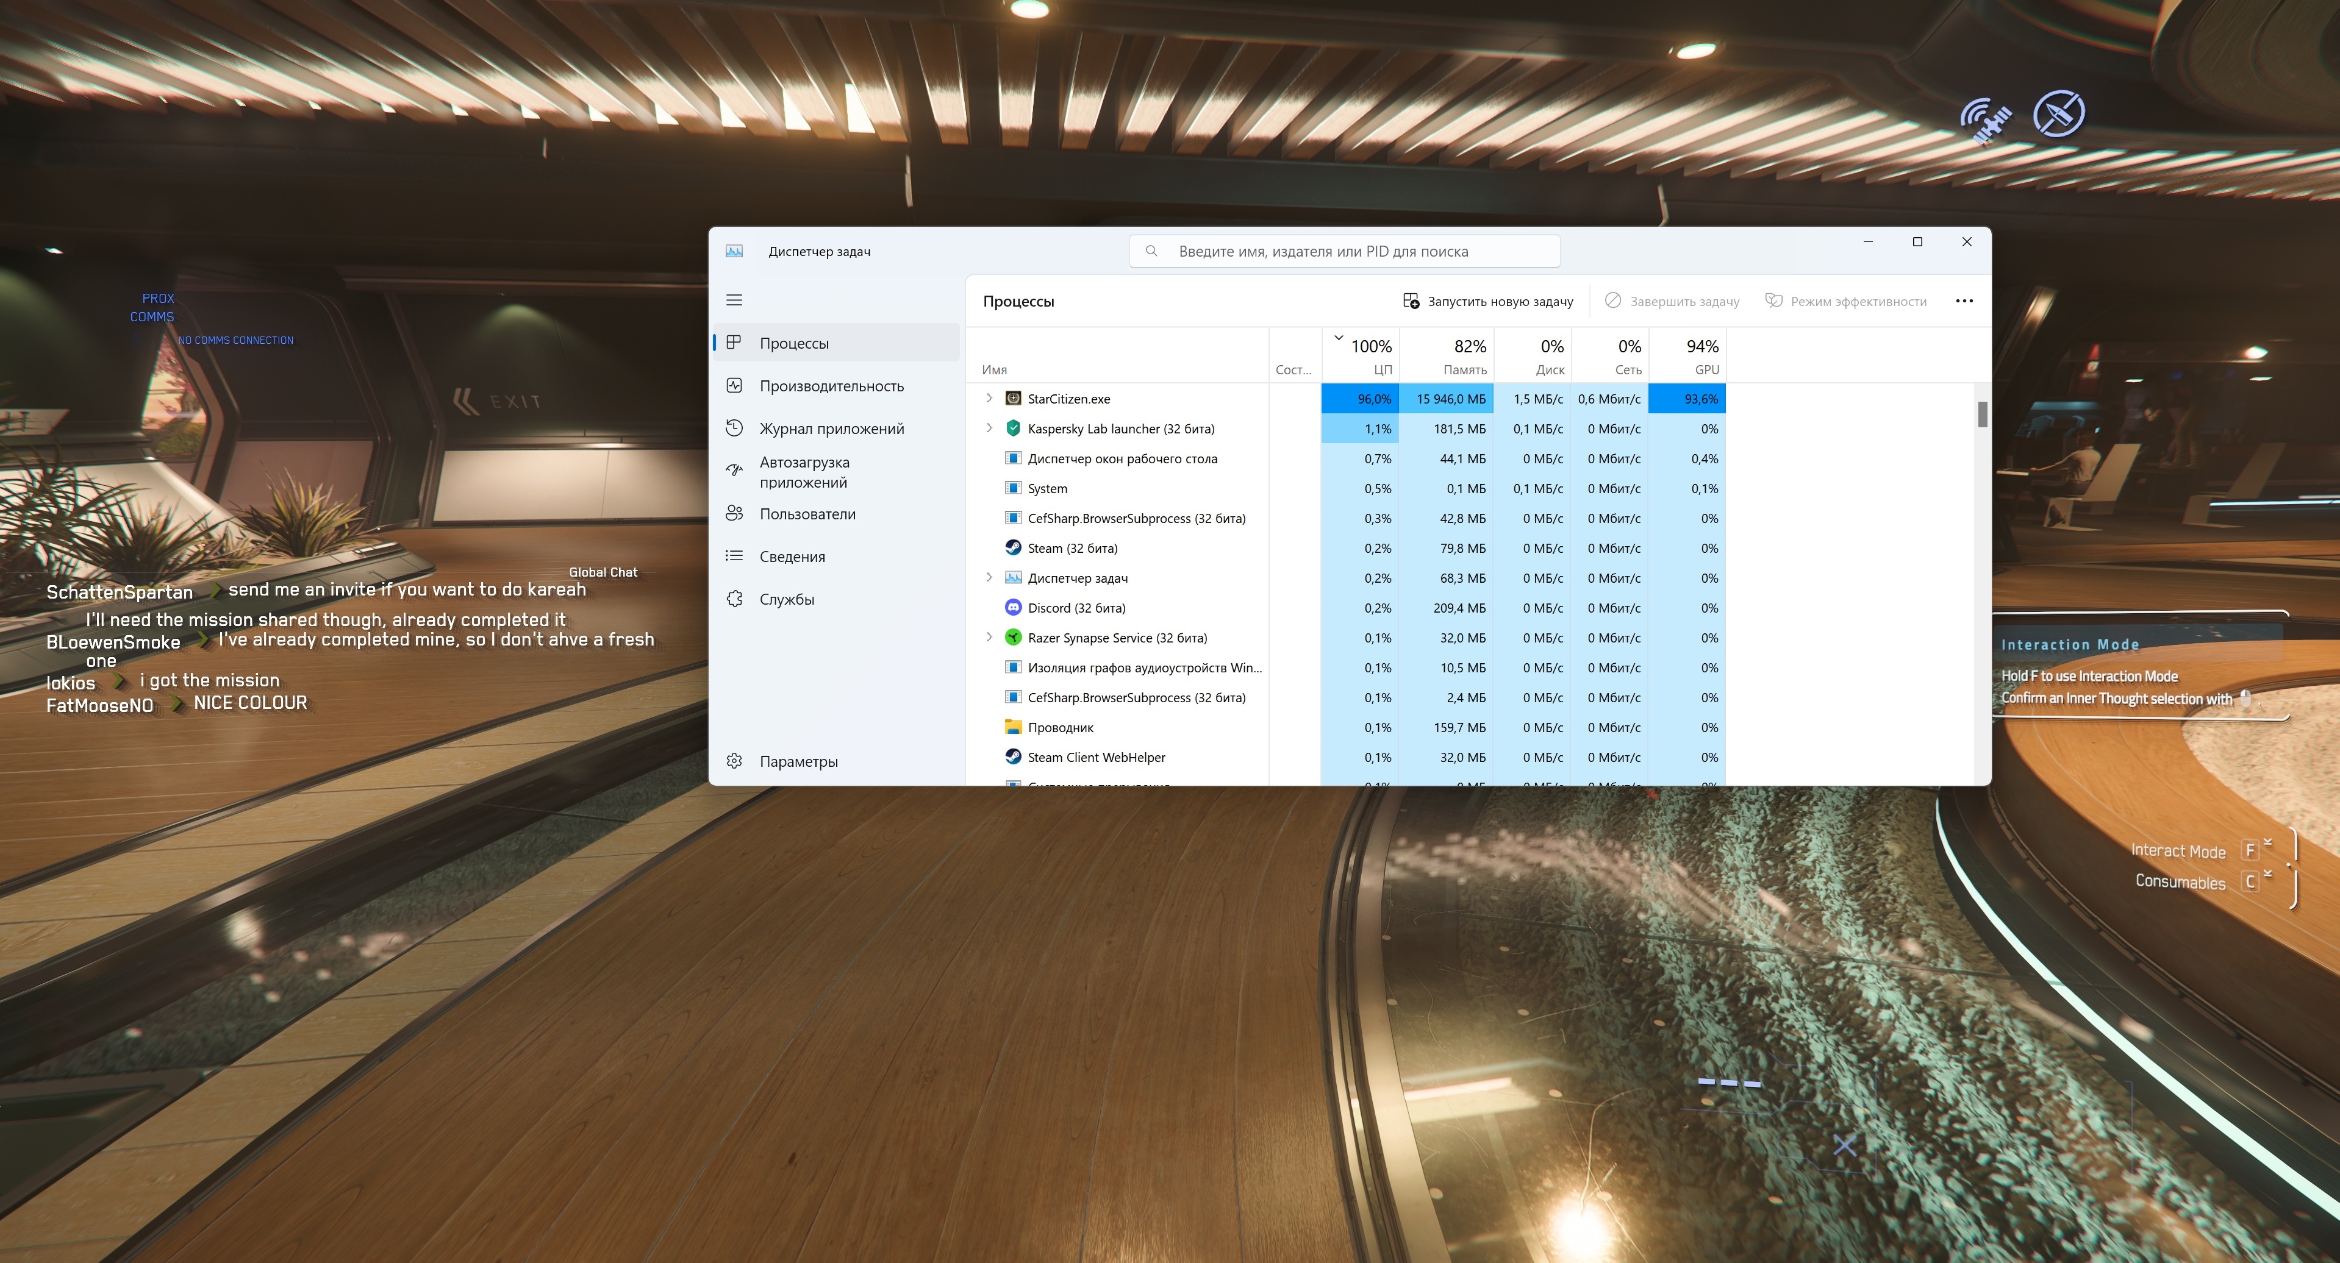Open the Службы services icon

point(735,599)
